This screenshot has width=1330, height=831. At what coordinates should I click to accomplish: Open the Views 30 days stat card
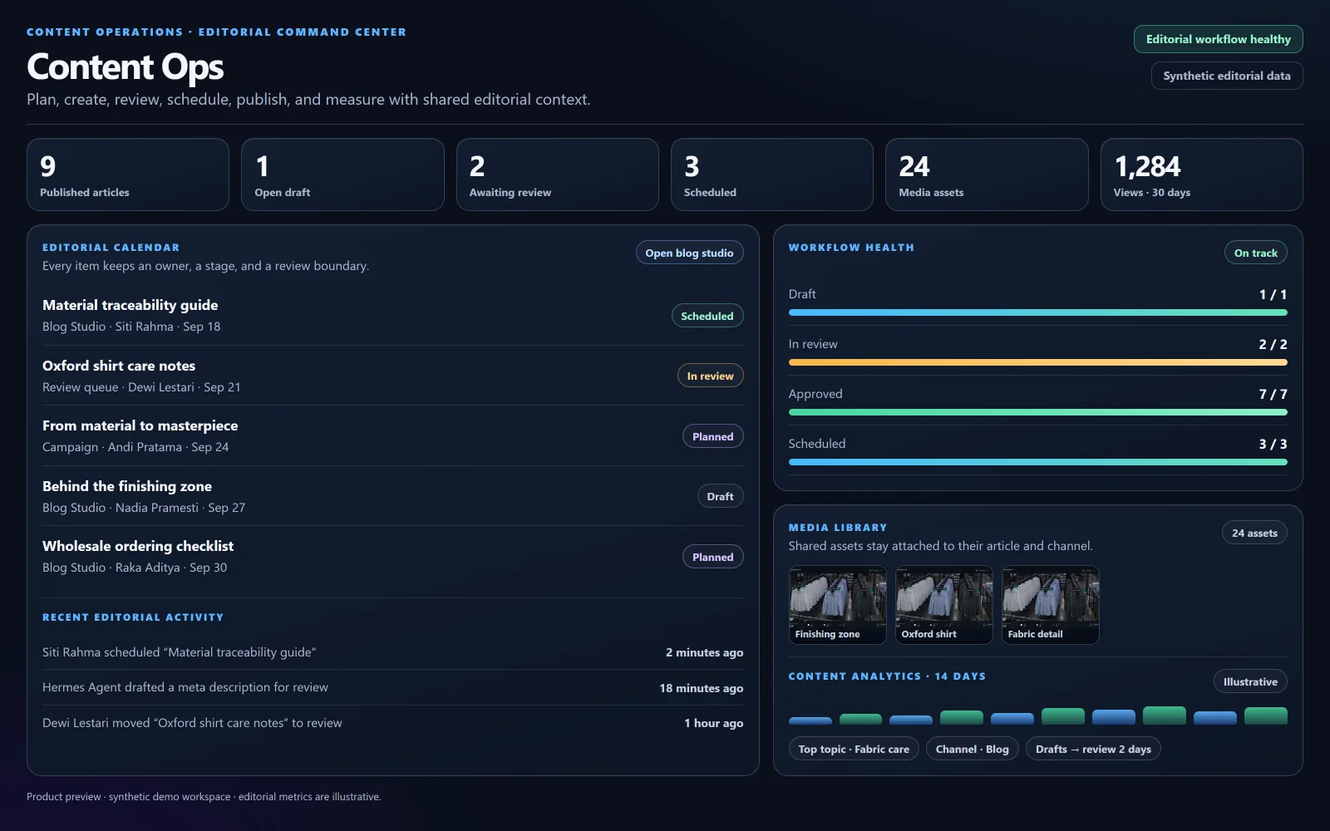pos(1201,175)
